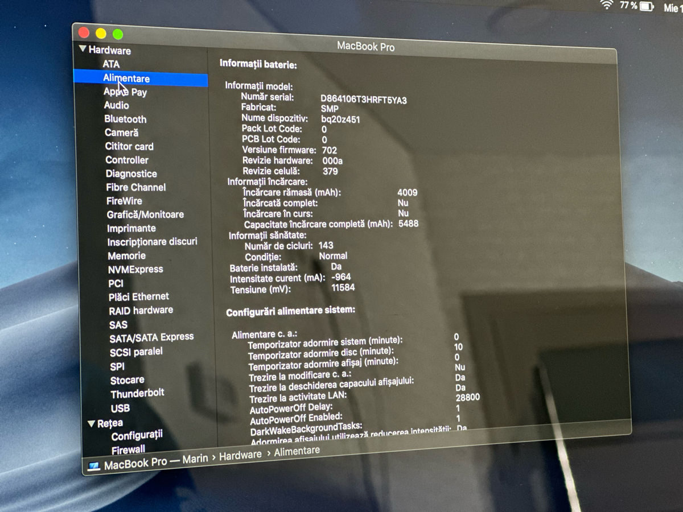This screenshot has height=512, width=683.
Task: Select Cameră in the sidebar
Action: pyautogui.click(x=121, y=133)
